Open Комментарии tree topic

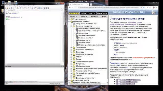click(83, 33)
